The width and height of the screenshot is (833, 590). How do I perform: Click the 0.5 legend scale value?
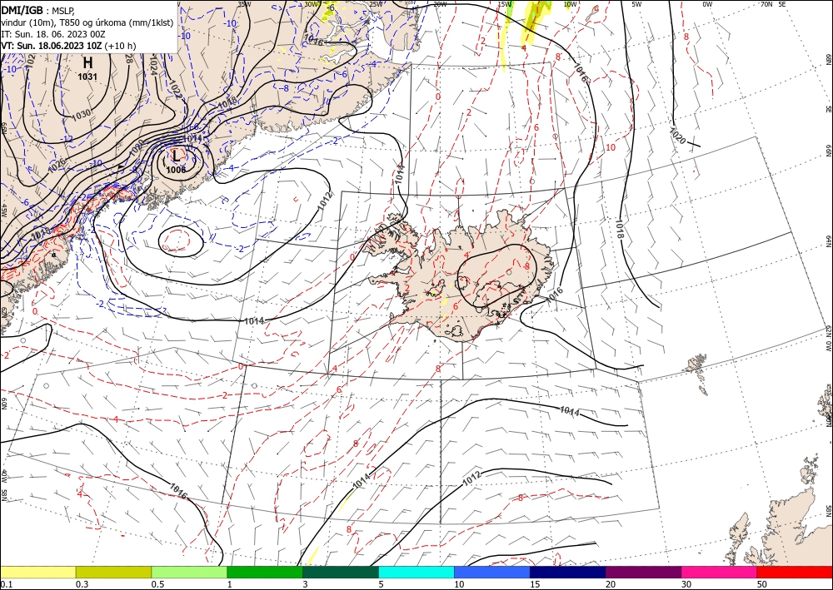pos(157,584)
